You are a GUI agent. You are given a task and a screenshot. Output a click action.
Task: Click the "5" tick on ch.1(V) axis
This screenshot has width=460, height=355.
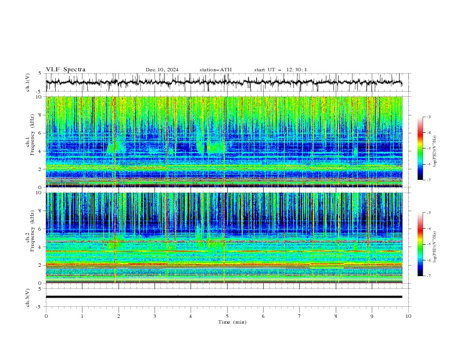(x=40, y=74)
